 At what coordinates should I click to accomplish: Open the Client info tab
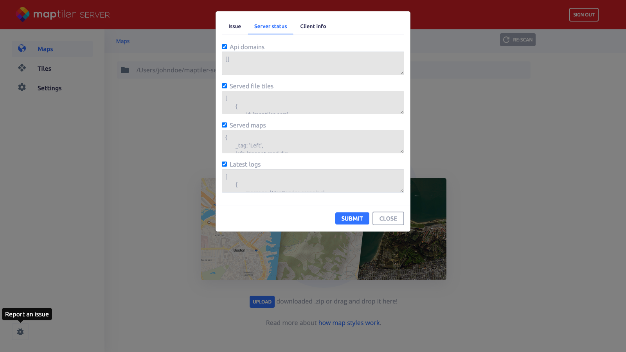[x=313, y=26]
